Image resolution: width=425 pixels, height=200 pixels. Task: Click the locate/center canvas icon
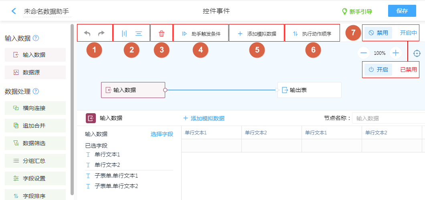417,53
